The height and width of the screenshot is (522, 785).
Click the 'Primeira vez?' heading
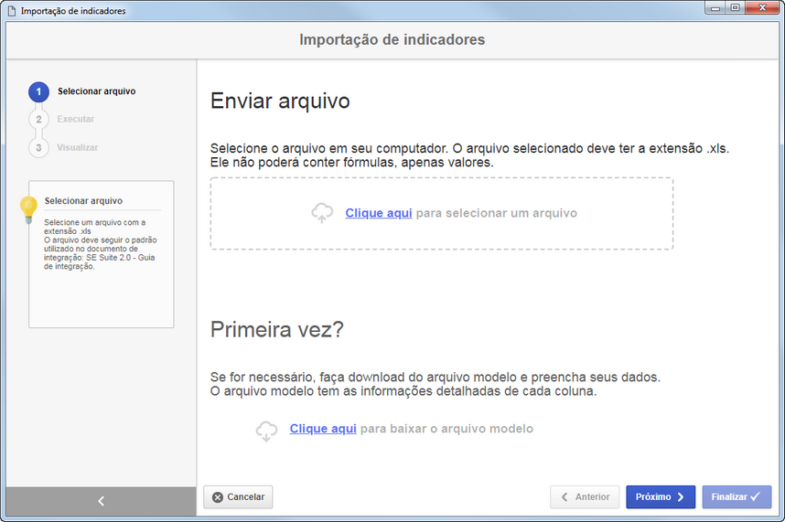click(277, 329)
